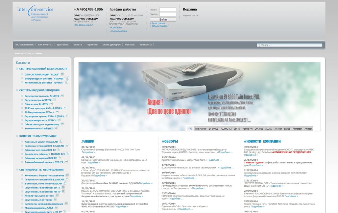
Task: Click the arrow icon next to Головные станции DVB-S2 ALCAD
Action: point(67,179)
